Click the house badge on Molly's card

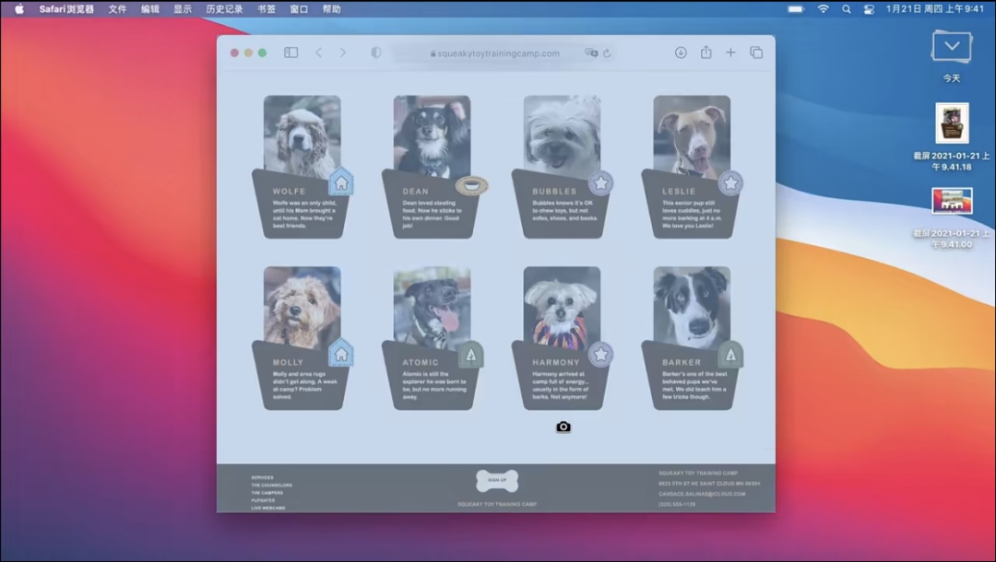tap(341, 354)
